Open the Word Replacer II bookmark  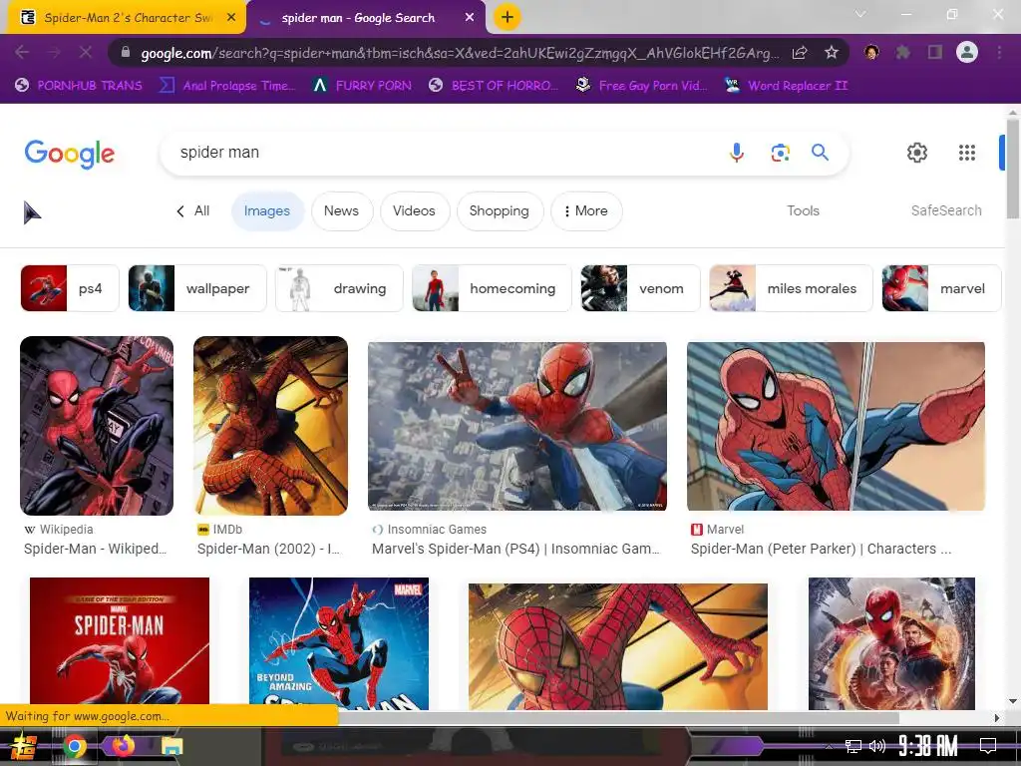coord(786,86)
